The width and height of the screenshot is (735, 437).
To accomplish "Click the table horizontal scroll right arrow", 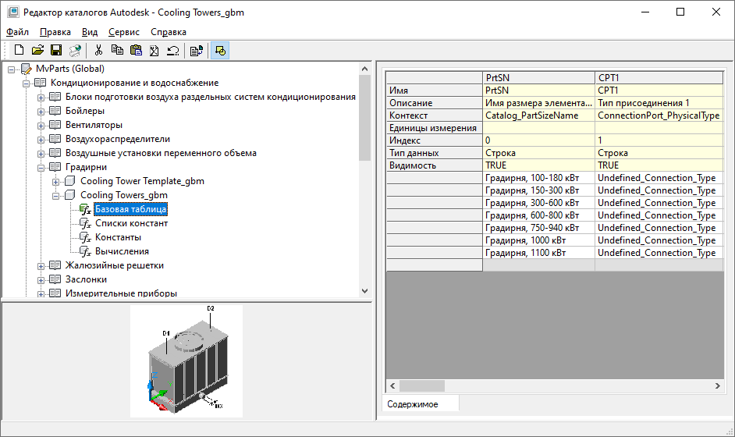I will tap(718, 386).
